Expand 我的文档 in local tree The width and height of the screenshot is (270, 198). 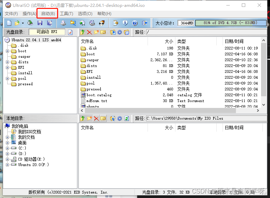pyautogui.click(x=8, y=137)
